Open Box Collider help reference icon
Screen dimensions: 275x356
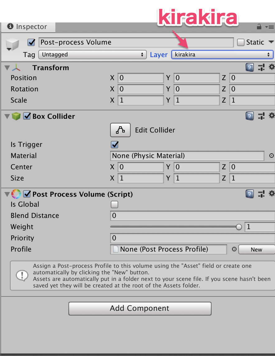click(x=249, y=116)
